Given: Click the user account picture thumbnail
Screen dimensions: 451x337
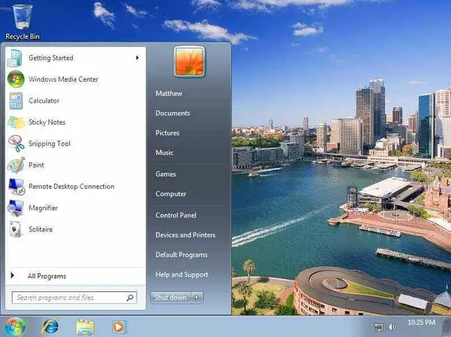Looking at the screenshot, I should click(x=189, y=62).
